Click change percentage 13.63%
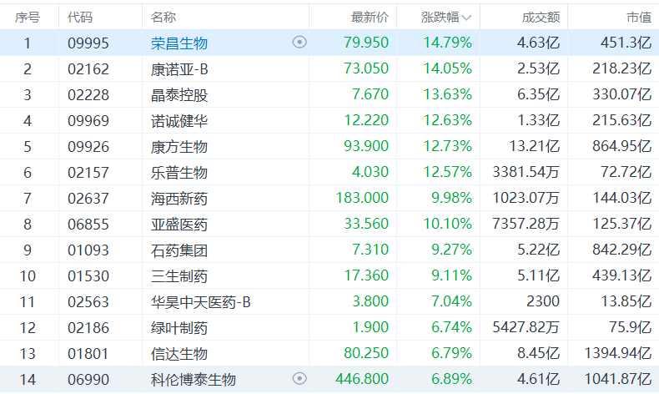Viewport: 659px width, 394px height. (448, 94)
